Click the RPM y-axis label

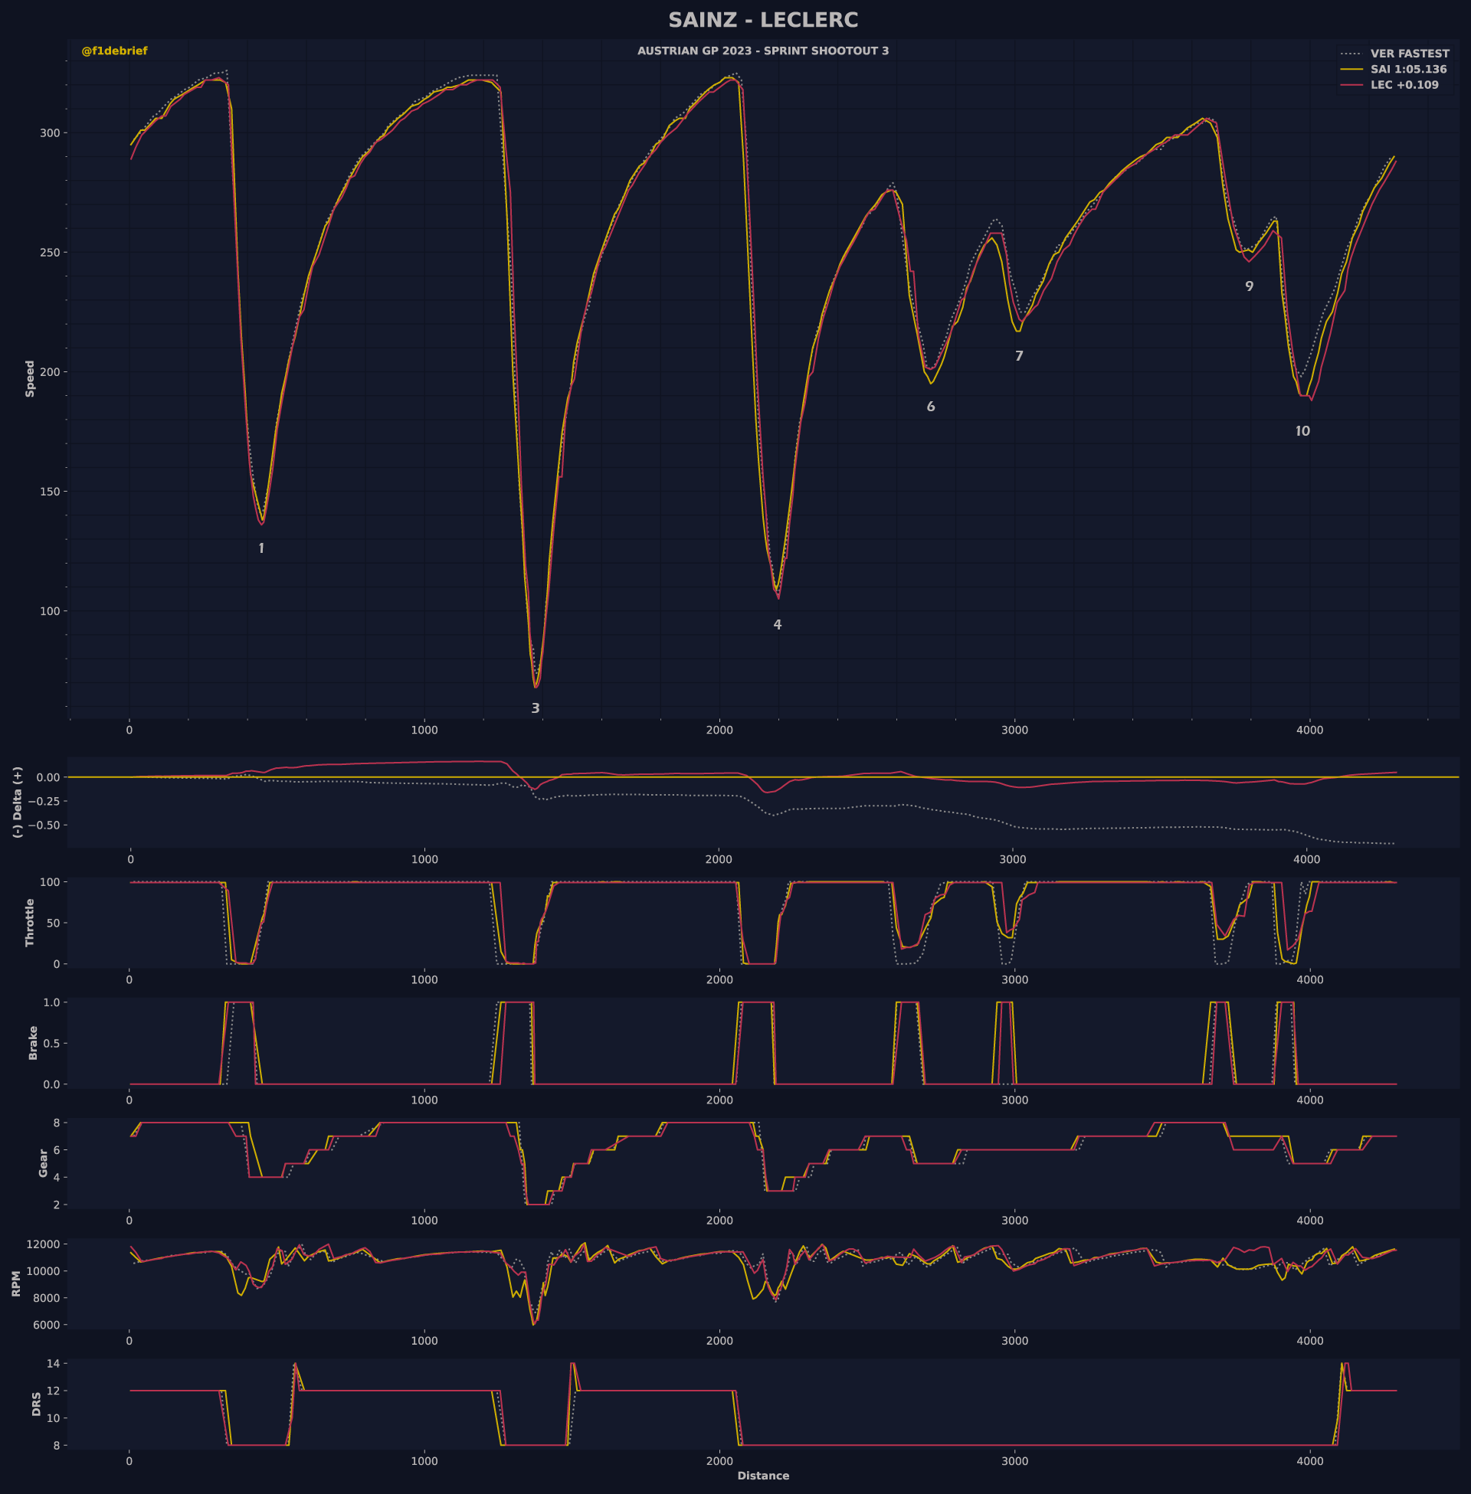[x=16, y=1283]
